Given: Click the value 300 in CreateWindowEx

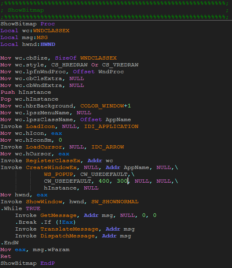Looking at the screenshot, I should point(122,181).
